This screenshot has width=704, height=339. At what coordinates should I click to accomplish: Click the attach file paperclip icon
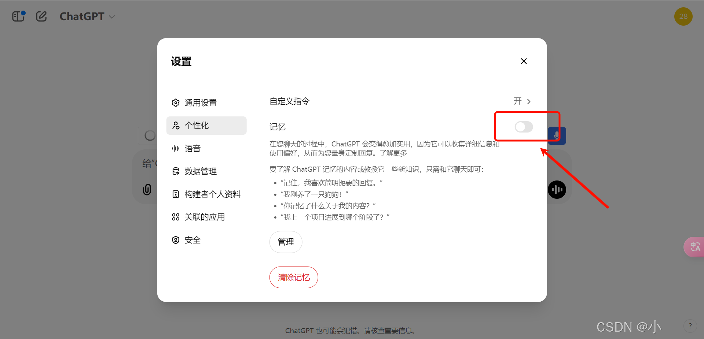[147, 190]
